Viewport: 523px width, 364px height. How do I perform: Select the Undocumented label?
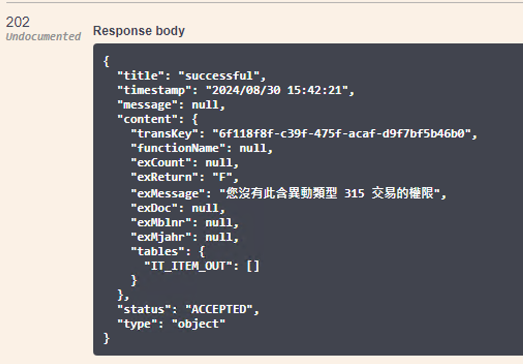[x=43, y=36]
